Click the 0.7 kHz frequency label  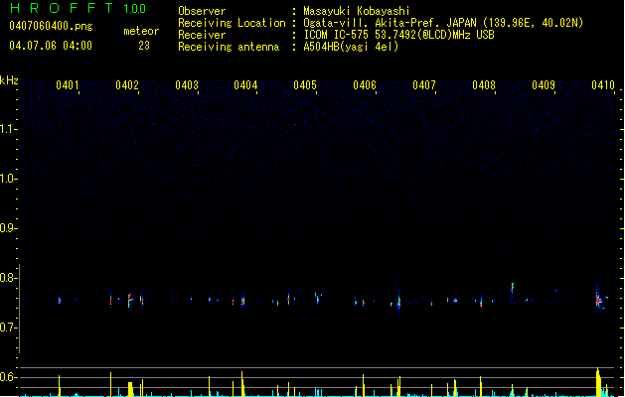8,328
